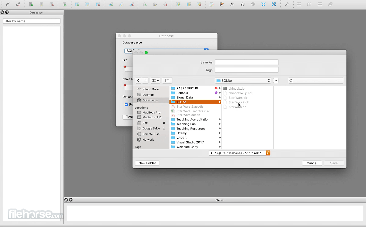Click the blue outward-arrows expand toolbar icon
Screen dimensions: 366x227
tap(274, 4)
